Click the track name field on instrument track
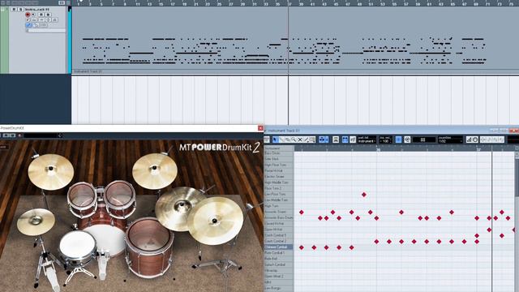This screenshot has height=292, width=519. (x=37, y=9)
